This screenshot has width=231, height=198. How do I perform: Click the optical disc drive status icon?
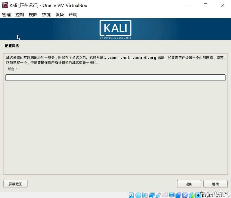tap(138, 195)
